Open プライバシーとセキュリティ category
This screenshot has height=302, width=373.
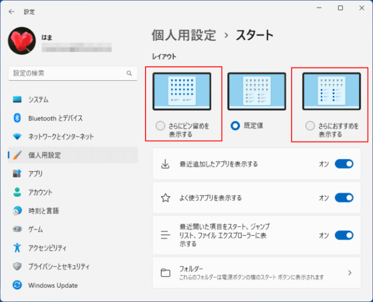coord(73,266)
